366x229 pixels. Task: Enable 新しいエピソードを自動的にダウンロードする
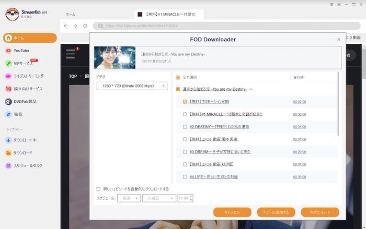(98, 189)
